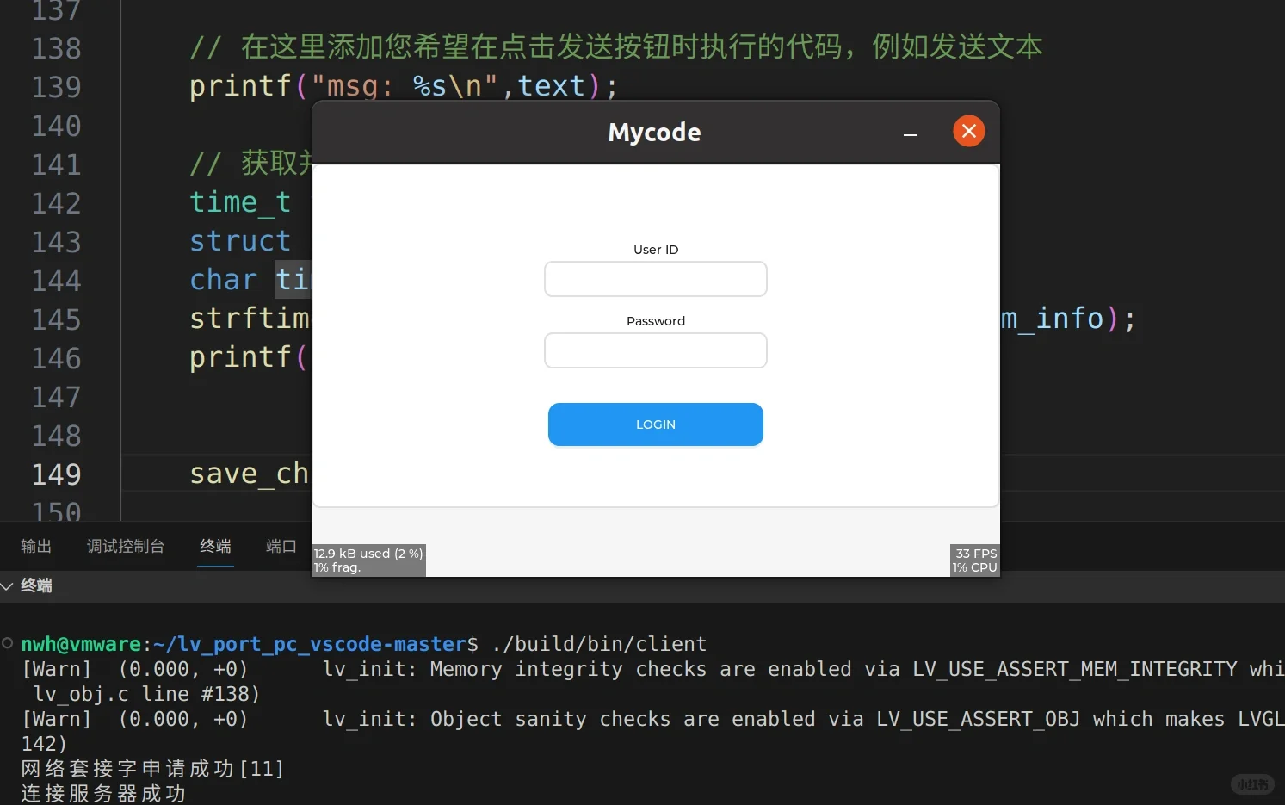
Task: Switch to the 端口 ports tab
Action: click(281, 546)
